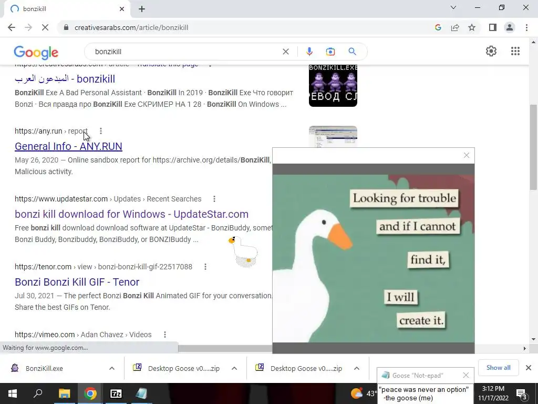Screen dimensions: 538x404
Task: Bookmark this page with star icon
Action: (x=472, y=27)
